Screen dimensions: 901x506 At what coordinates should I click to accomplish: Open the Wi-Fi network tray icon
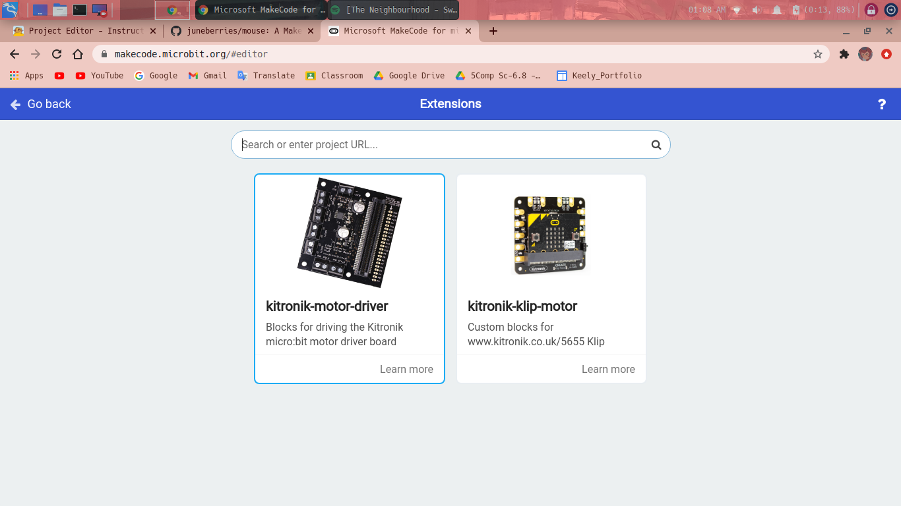point(737,10)
